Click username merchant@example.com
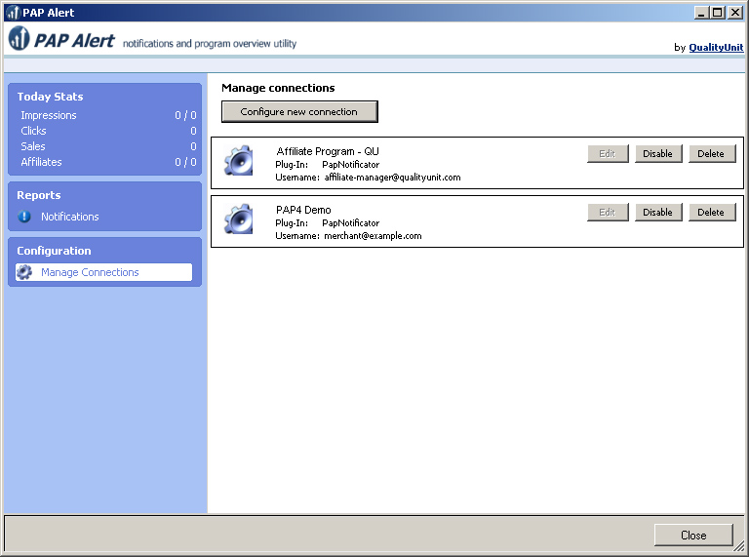The width and height of the screenshot is (749, 557). click(x=373, y=236)
